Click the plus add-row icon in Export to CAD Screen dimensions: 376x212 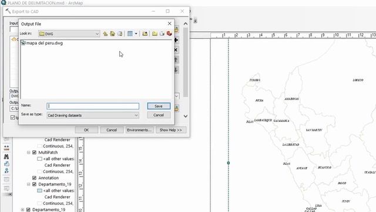coord(176,40)
